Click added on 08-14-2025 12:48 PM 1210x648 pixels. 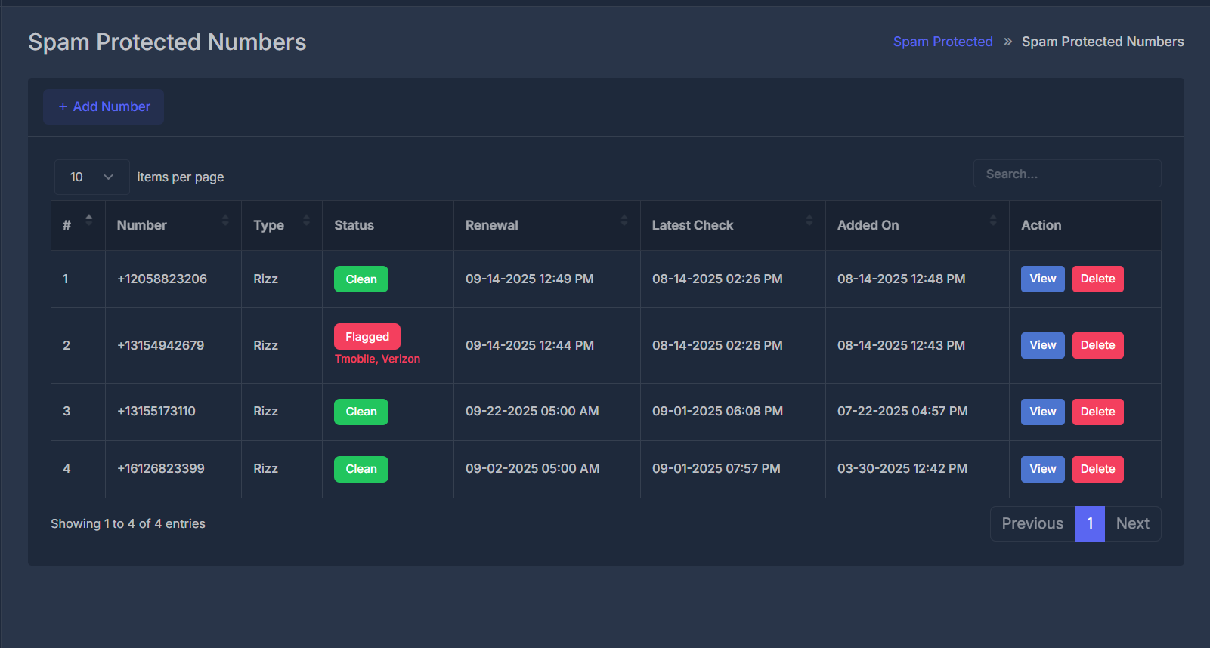901,279
